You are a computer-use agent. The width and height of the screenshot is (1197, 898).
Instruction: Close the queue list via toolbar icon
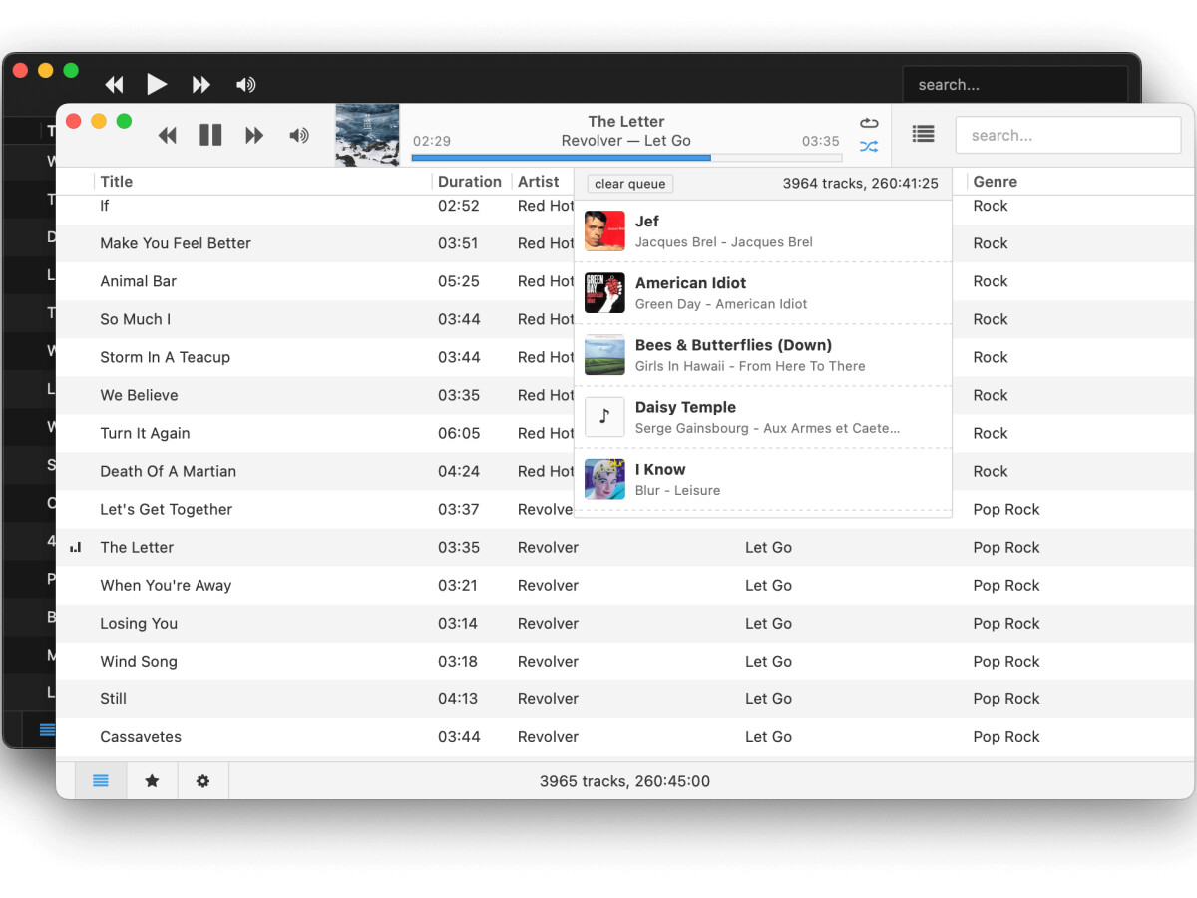tap(924, 134)
